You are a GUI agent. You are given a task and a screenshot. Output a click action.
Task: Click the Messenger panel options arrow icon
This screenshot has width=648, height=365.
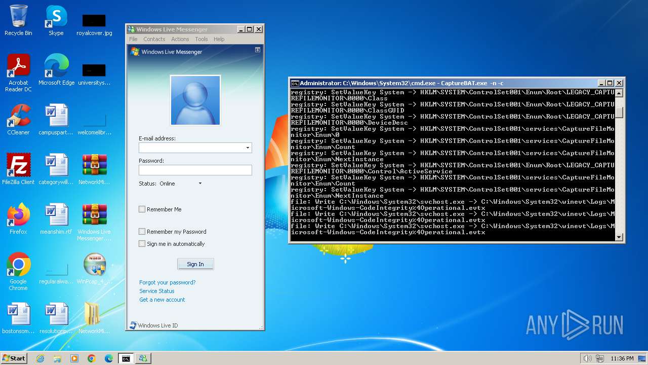pos(258,50)
